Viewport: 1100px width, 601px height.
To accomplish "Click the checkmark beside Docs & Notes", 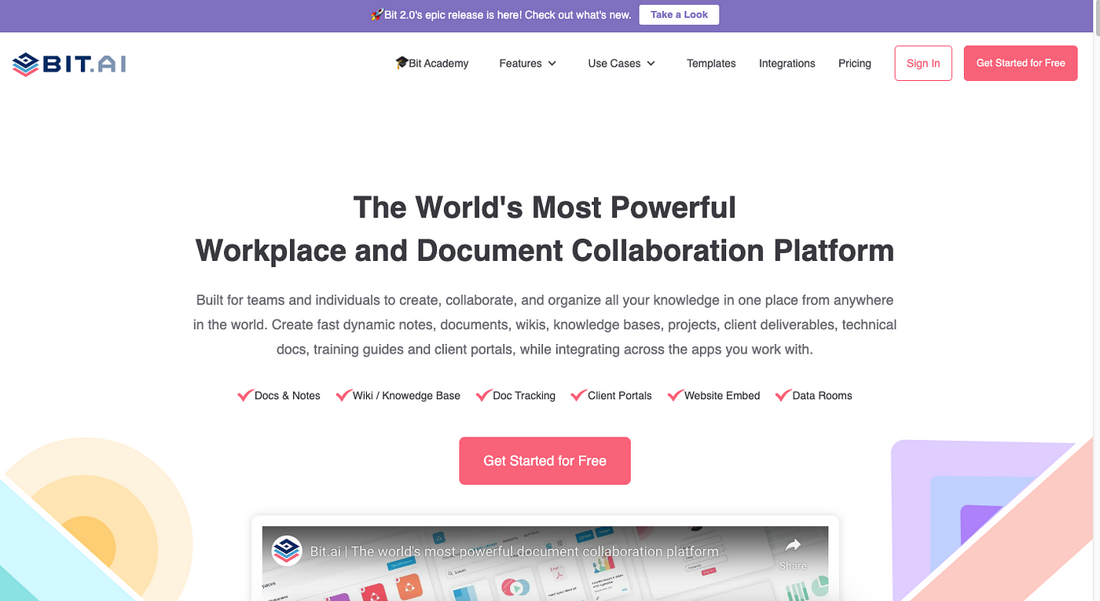I will (245, 395).
